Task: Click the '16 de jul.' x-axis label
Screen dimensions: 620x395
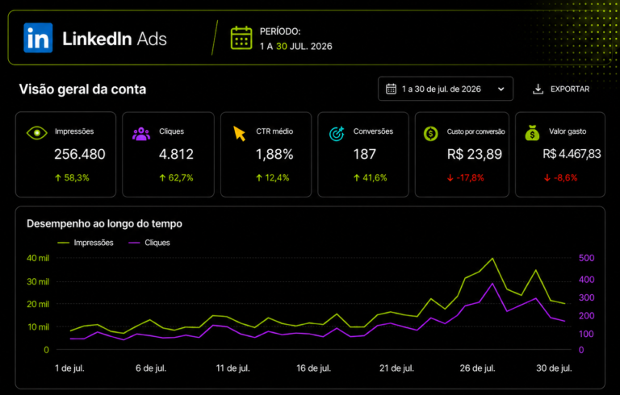Action: point(314,368)
